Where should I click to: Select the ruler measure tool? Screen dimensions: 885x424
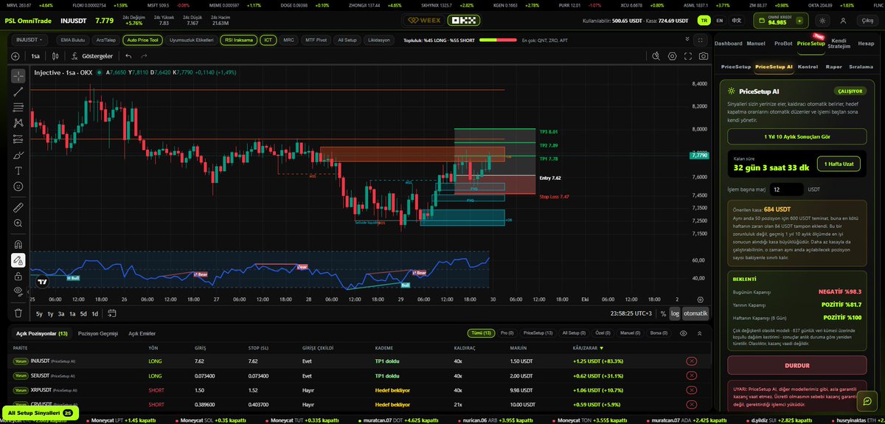coord(18,207)
